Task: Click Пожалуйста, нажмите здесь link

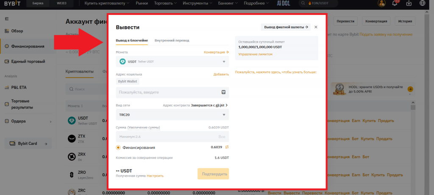Action: (275, 72)
